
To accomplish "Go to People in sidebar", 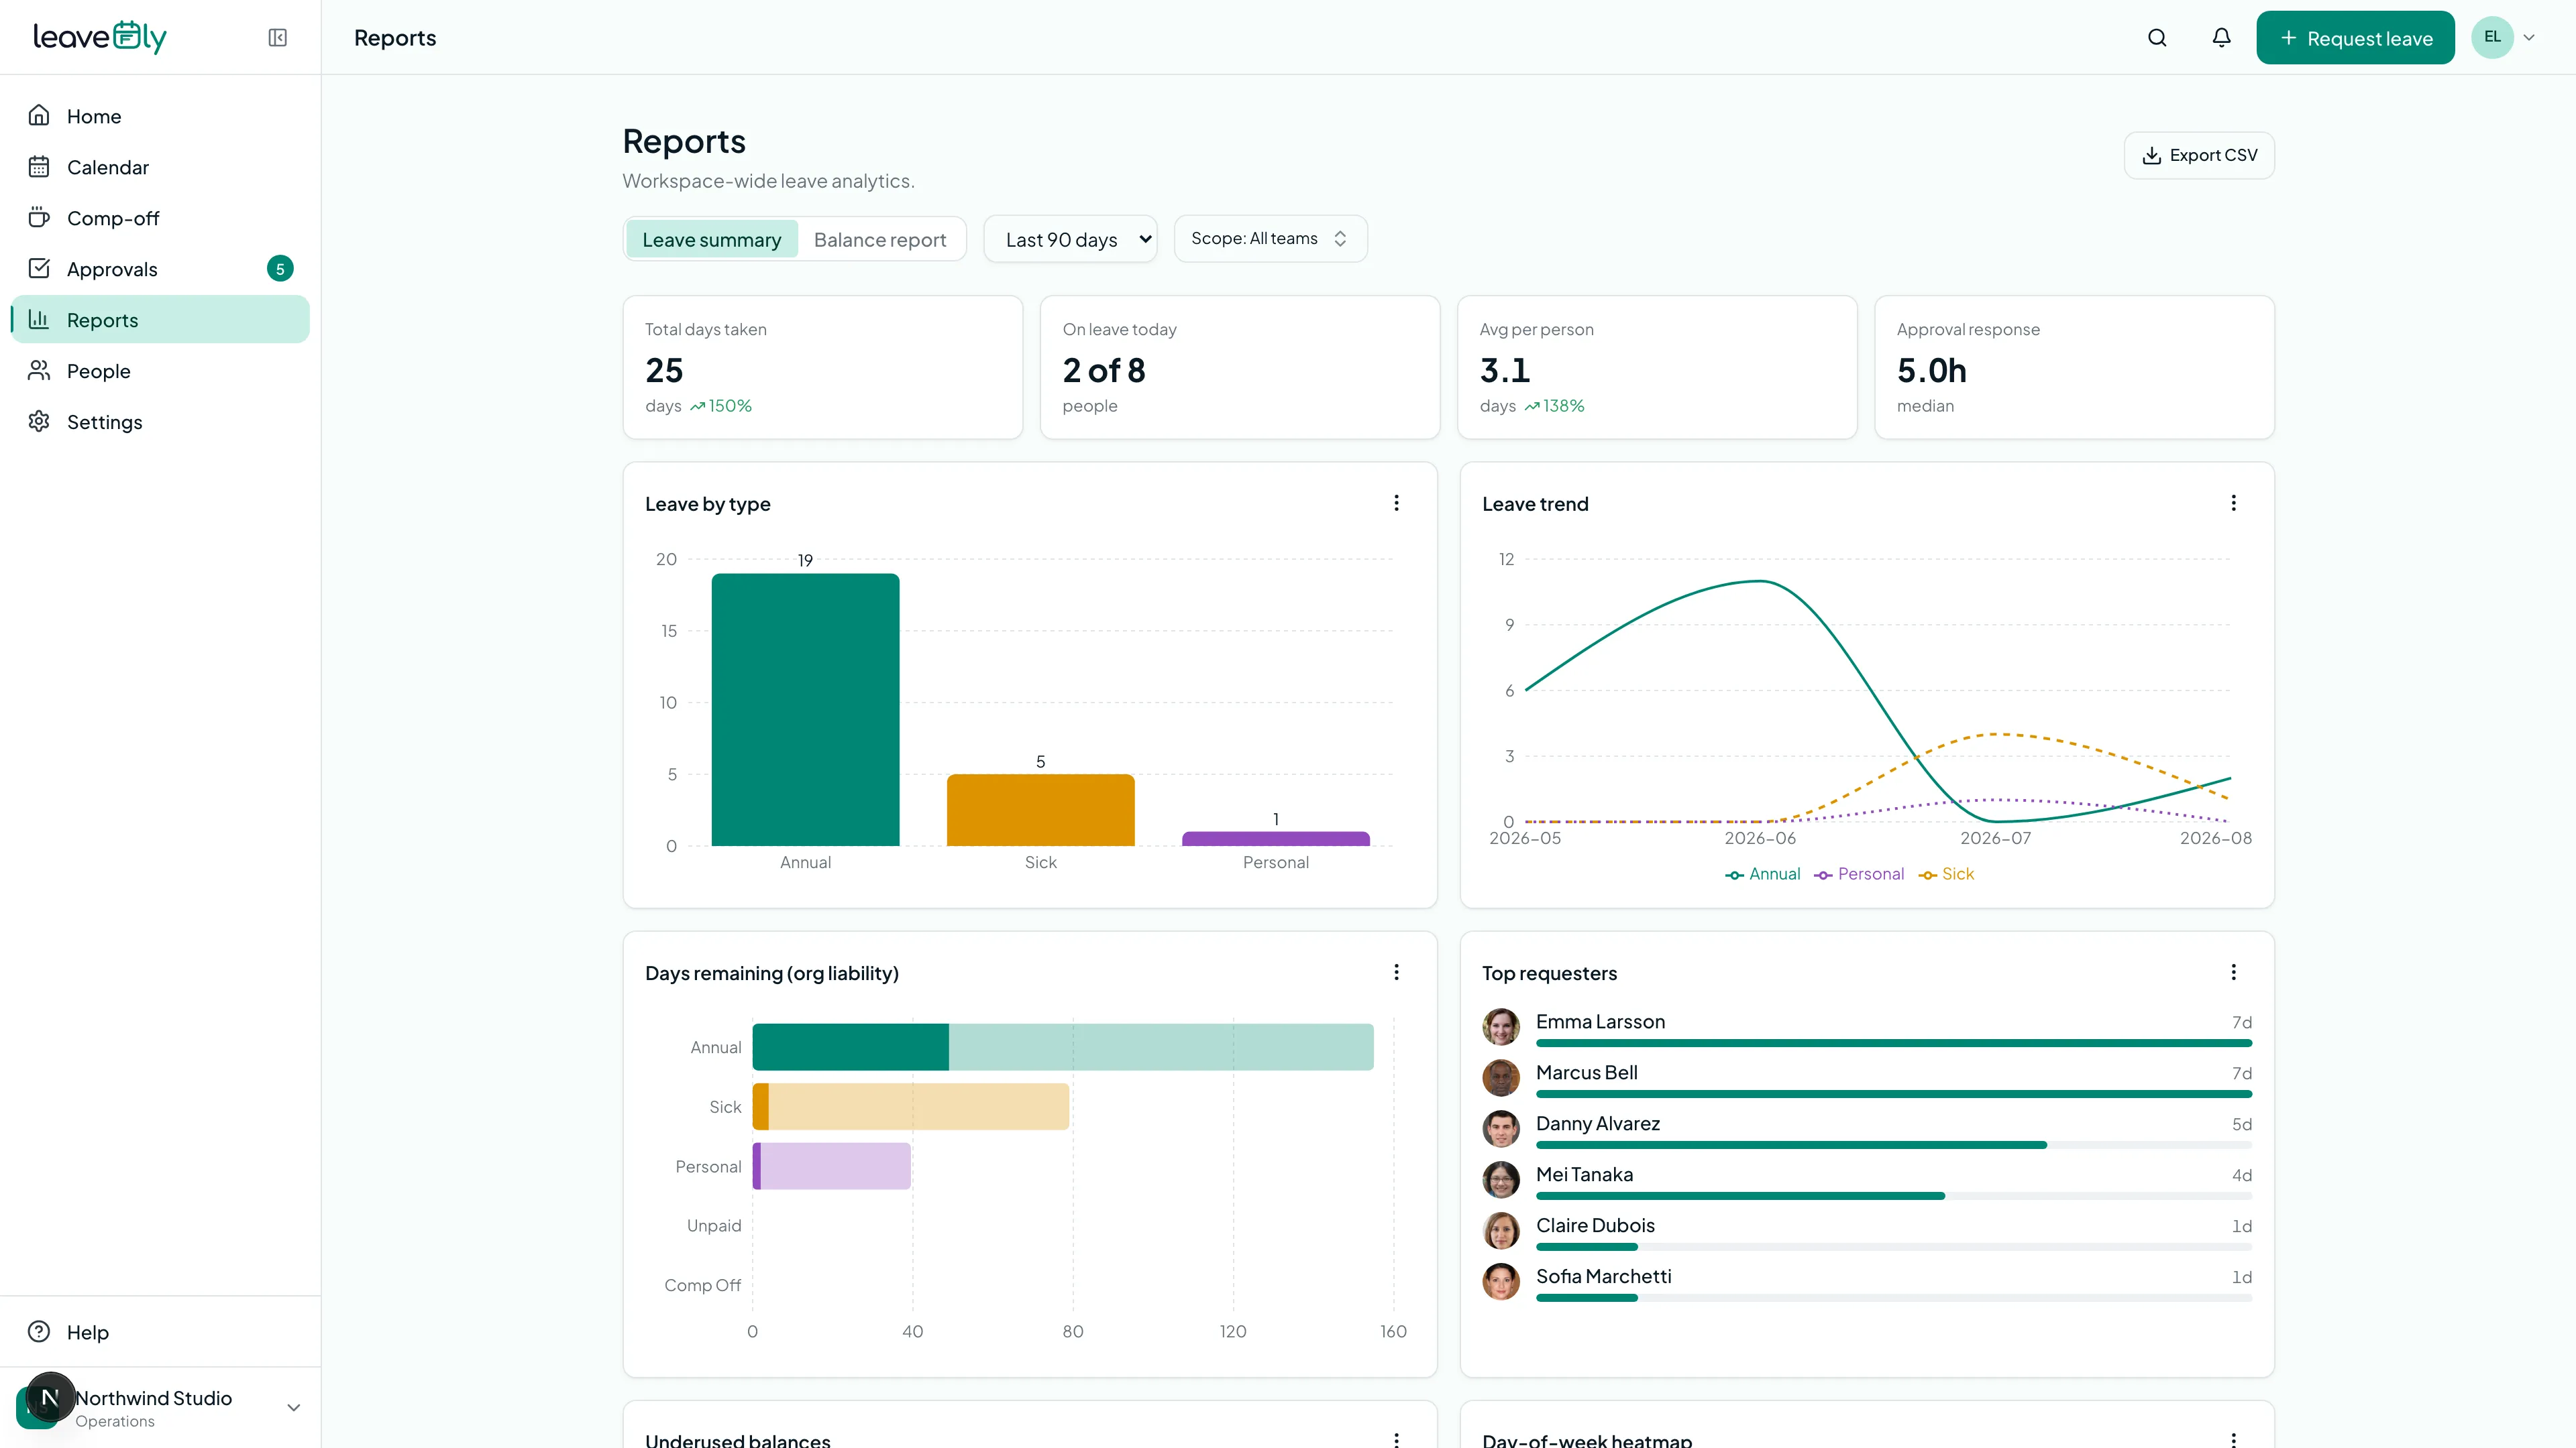I will 160,371.
